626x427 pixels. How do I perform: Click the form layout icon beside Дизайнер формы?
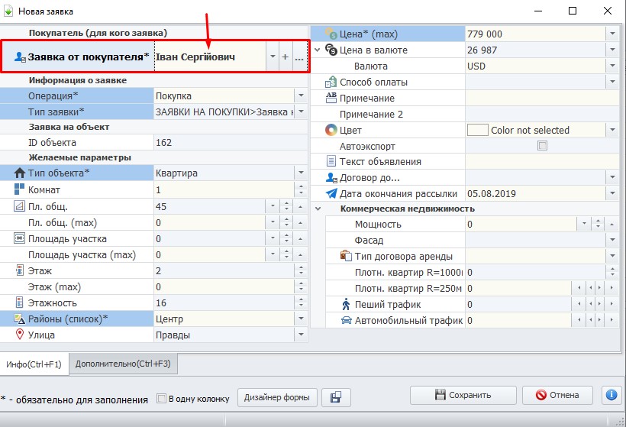click(336, 397)
